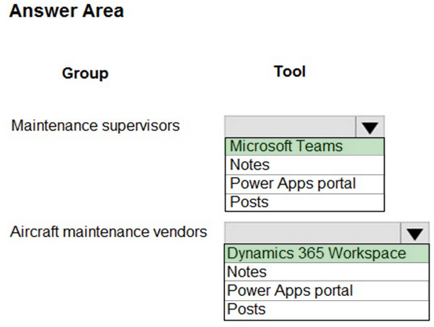Click the Aircraft maintenance vendors tool field
Viewport: 434px width, 327px height.
(x=312, y=233)
